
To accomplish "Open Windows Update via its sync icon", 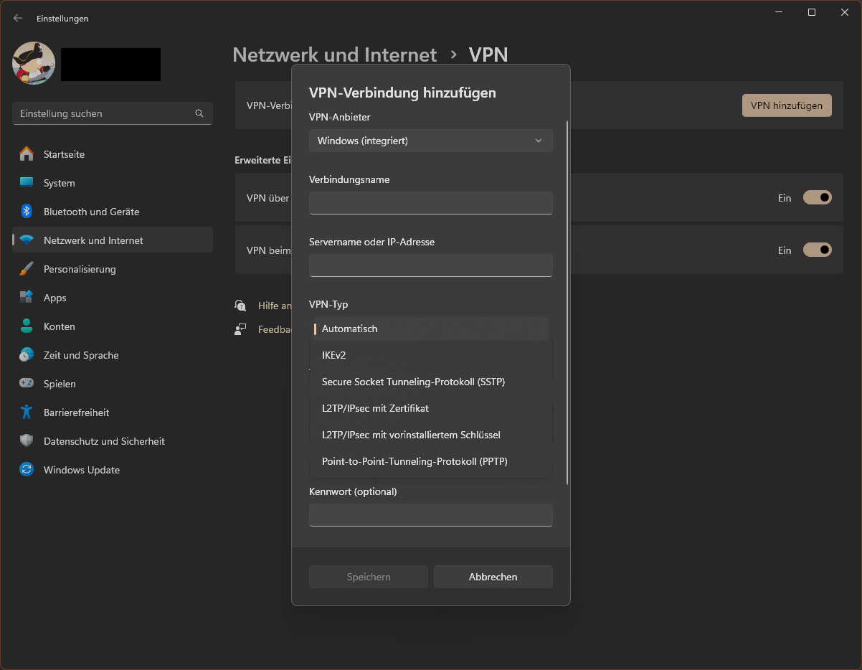I will (x=27, y=470).
